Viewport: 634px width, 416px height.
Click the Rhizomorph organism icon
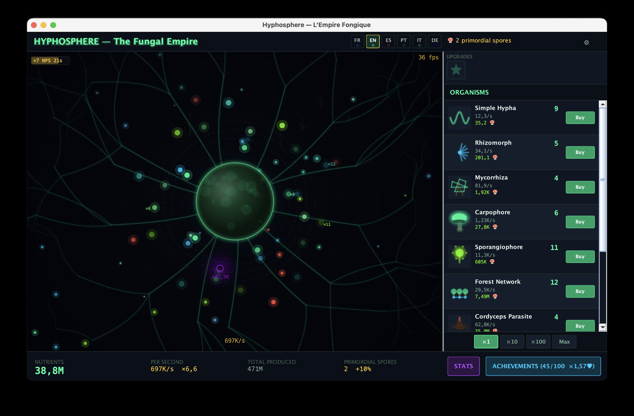pyautogui.click(x=459, y=152)
